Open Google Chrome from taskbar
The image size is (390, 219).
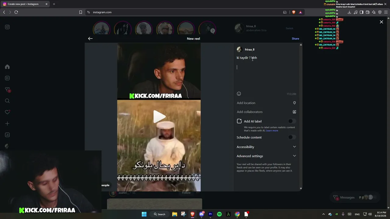tap(237, 214)
